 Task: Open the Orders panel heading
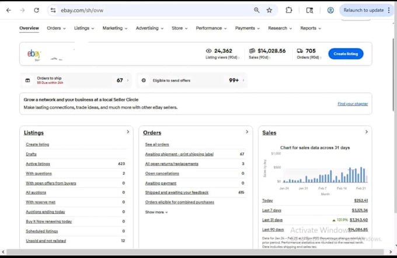152,133
